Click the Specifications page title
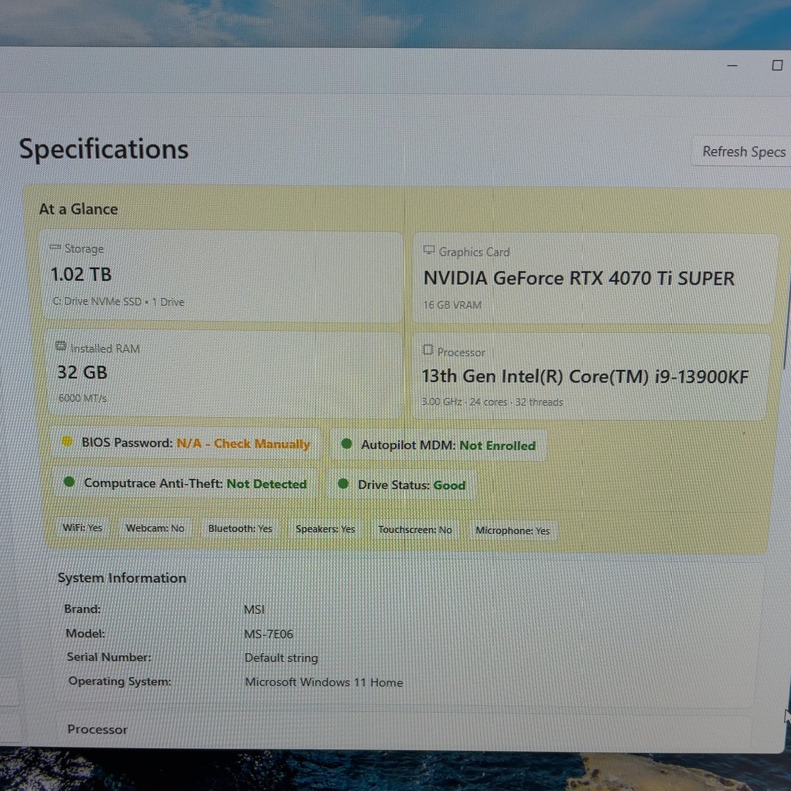 point(104,149)
